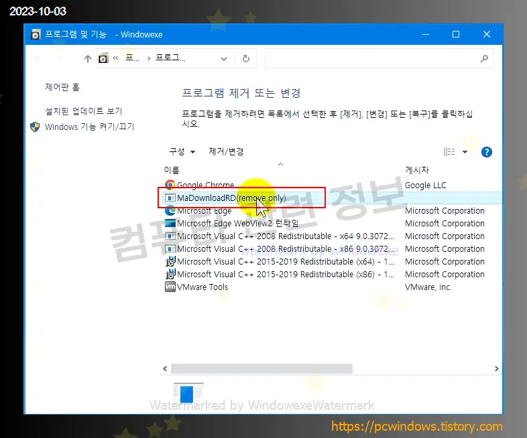Select Visual C++ 2008 Redistributable x86 entry
527x438 pixels.
point(286,249)
